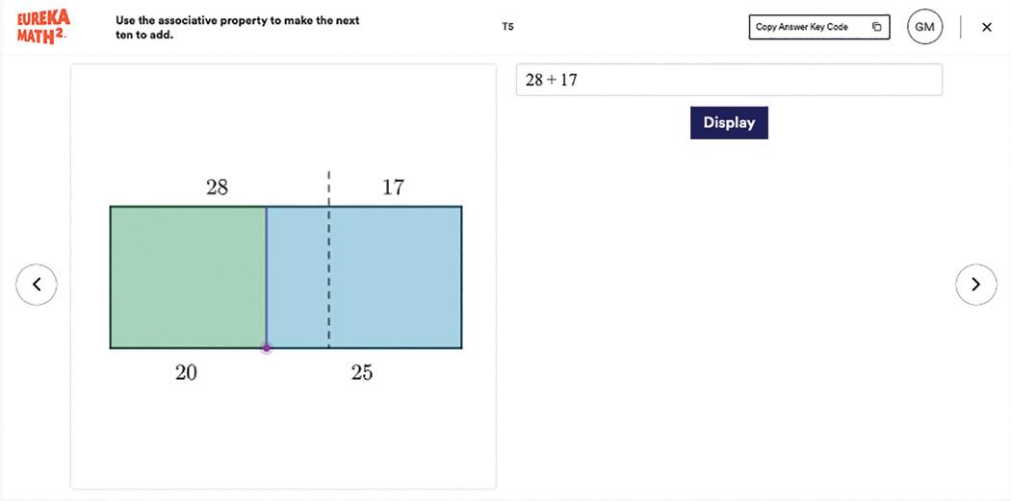Viewport: 1011px width, 501px height.
Task: Go to the previous slide arrow
Action: [x=37, y=284]
